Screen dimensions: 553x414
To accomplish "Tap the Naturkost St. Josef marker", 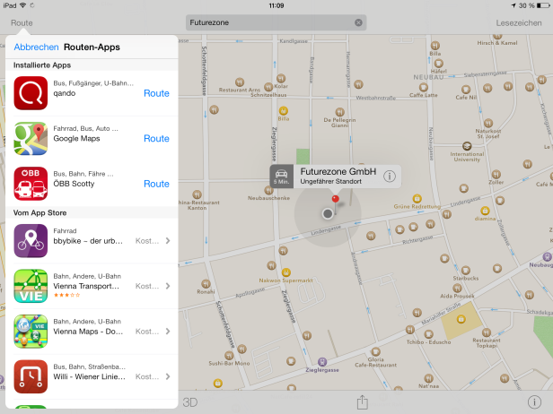I will point(488,123).
